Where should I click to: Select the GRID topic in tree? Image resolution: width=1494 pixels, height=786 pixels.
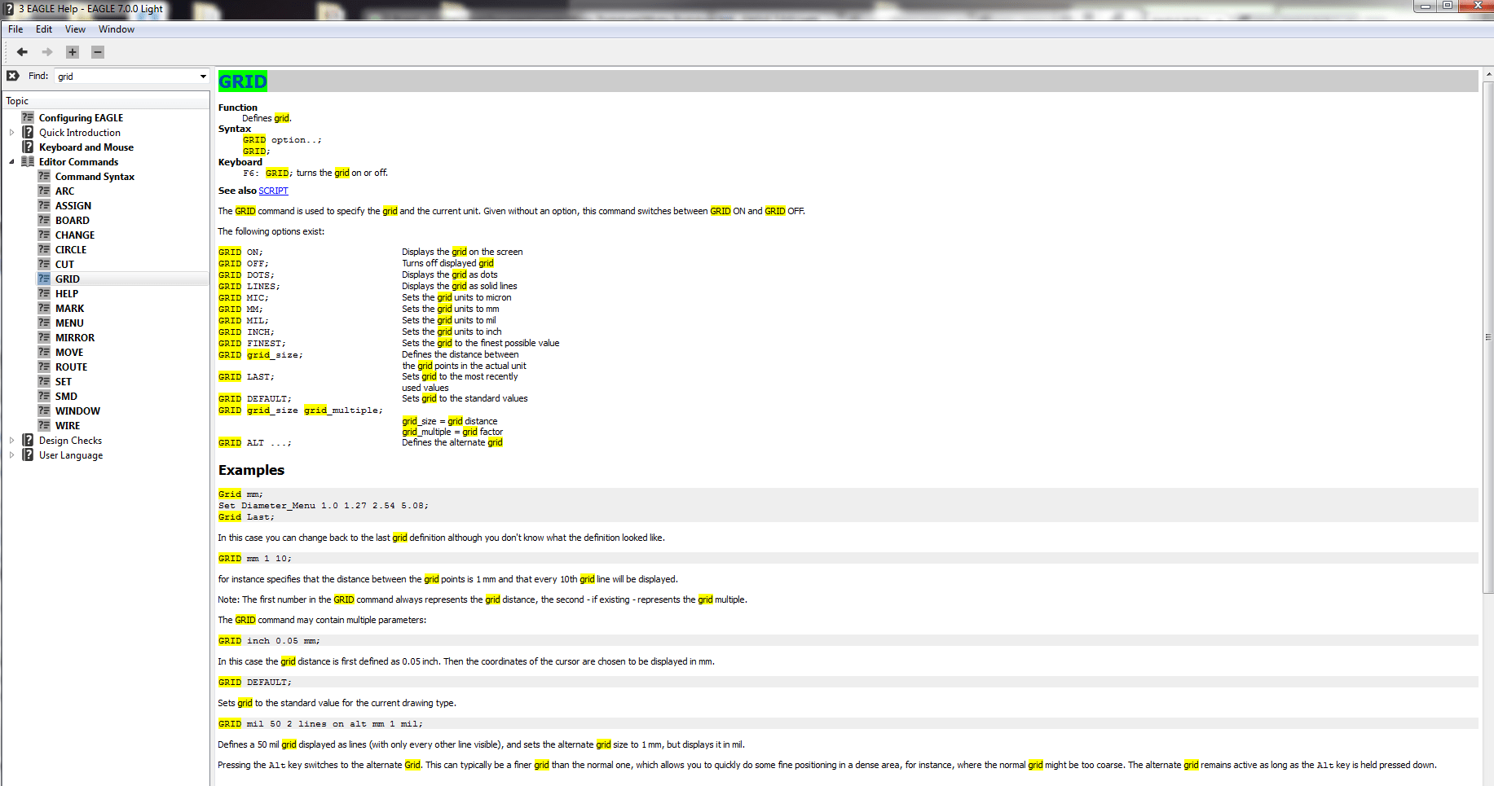pos(68,279)
